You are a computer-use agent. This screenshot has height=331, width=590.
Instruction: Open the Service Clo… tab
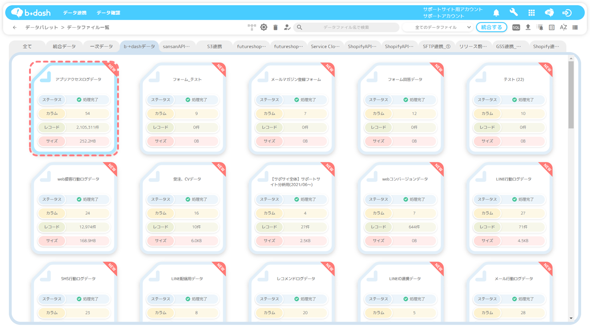pos(325,46)
